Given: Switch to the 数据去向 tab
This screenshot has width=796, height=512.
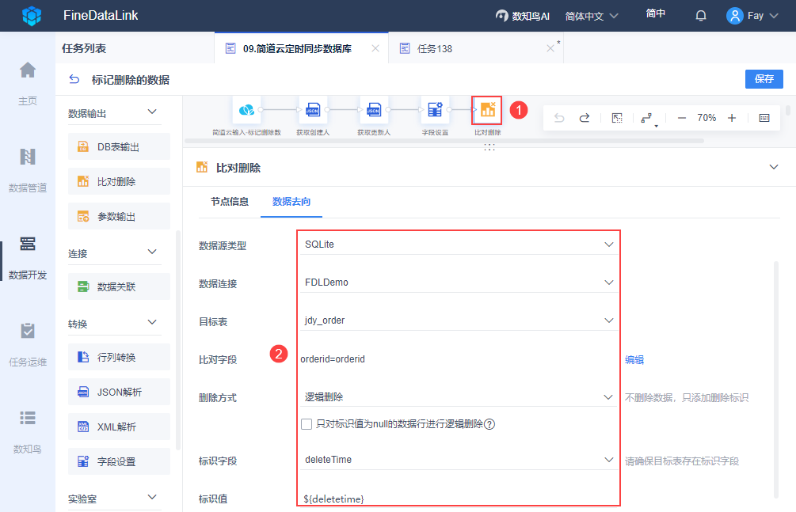Looking at the screenshot, I should (291, 202).
